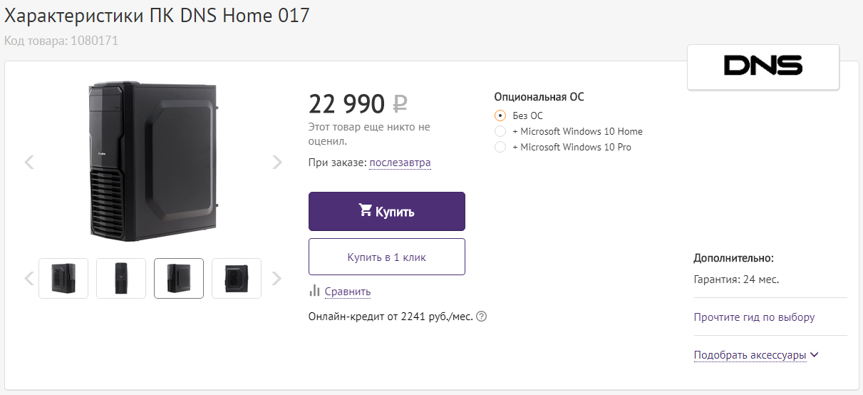Screen dimensions: 863x395
Task: Select the first product thumbnail
Action: [63, 278]
